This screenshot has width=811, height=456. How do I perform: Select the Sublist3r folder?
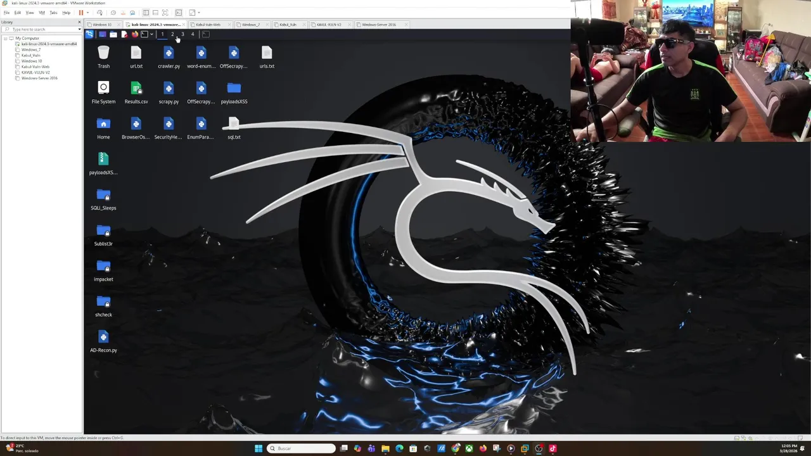pyautogui.click(x=103, y=234)
